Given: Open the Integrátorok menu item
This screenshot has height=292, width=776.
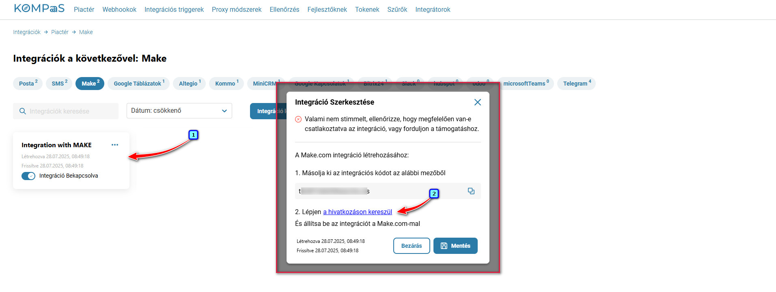Looking at the screenshot, I should point(433,9).
